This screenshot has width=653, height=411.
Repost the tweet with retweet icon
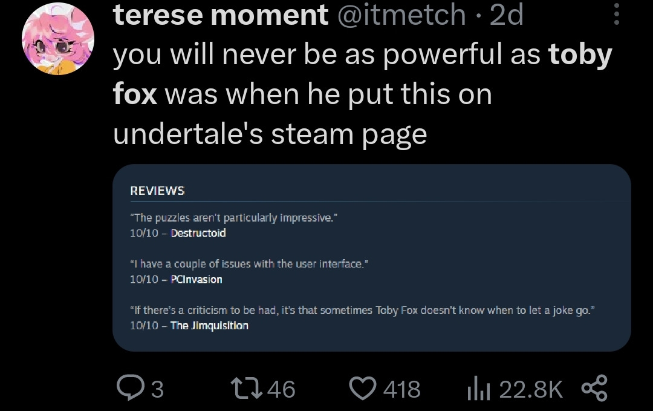pos(247,388)
